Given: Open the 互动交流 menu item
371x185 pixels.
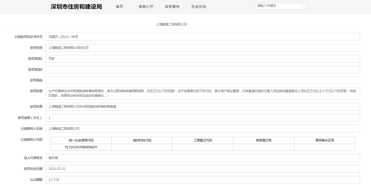Looking at the screenshot, I should (x=199, y=7).
